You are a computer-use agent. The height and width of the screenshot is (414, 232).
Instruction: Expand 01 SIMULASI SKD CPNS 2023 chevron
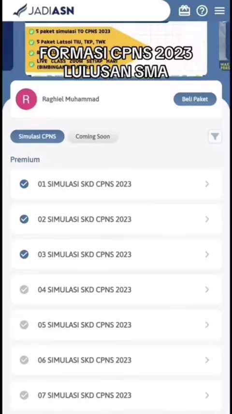[207, 184]
